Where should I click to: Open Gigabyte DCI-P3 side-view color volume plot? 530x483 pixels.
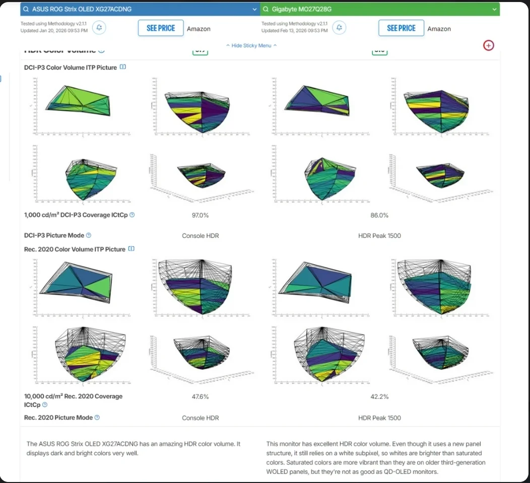pos(440,106)
